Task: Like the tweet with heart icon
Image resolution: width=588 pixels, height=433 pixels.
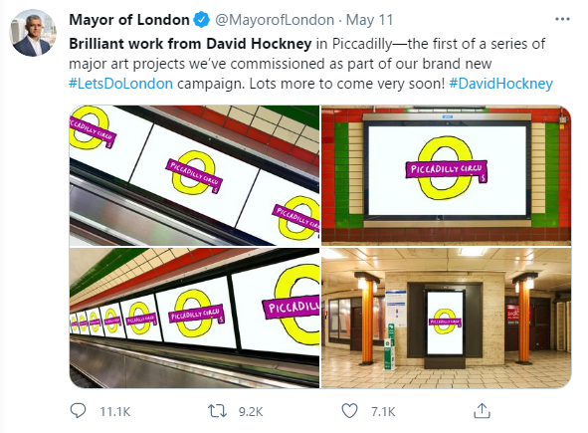Action: 349,411
